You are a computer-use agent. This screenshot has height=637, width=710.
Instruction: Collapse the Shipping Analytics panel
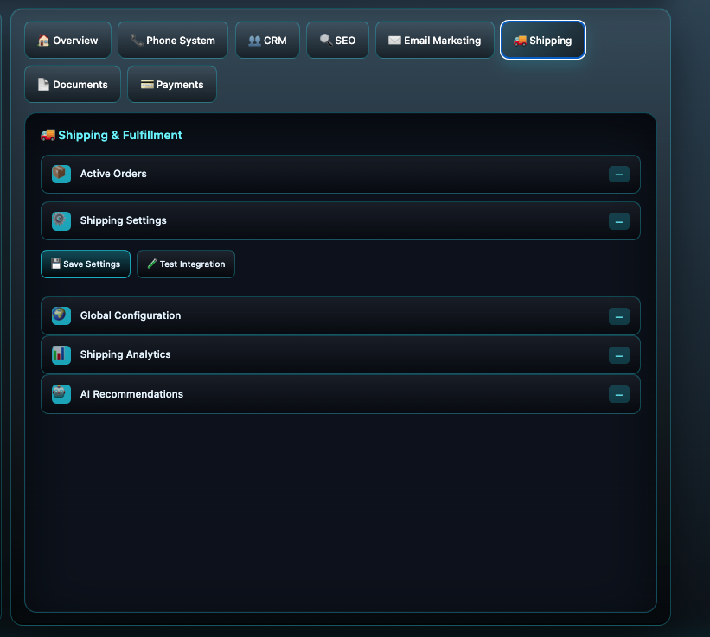[618, 355]
